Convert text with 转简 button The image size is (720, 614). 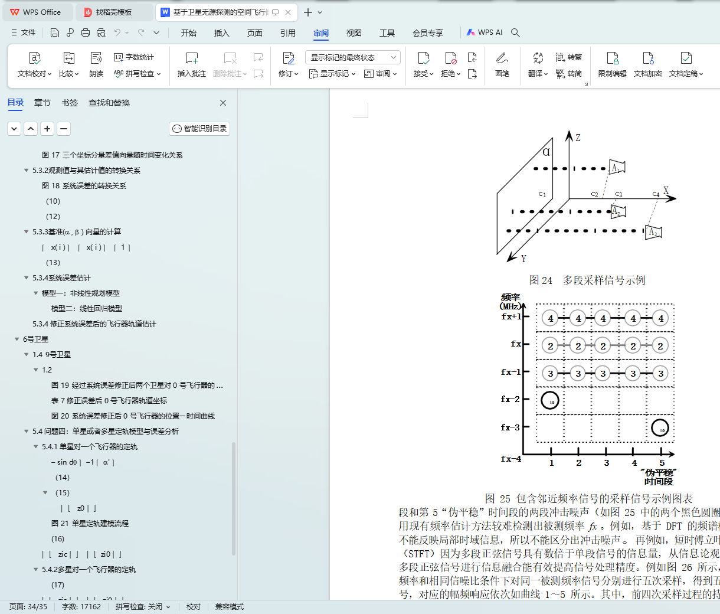click(569, 74)
